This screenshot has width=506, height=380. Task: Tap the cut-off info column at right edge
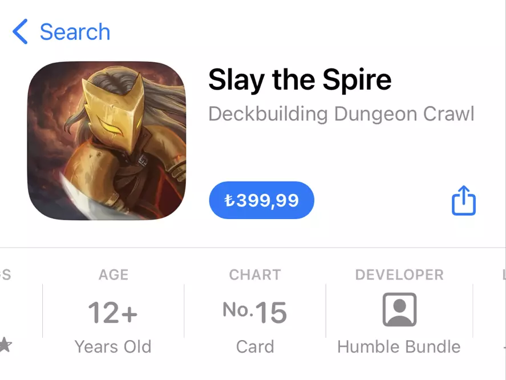tap(490, 311)
